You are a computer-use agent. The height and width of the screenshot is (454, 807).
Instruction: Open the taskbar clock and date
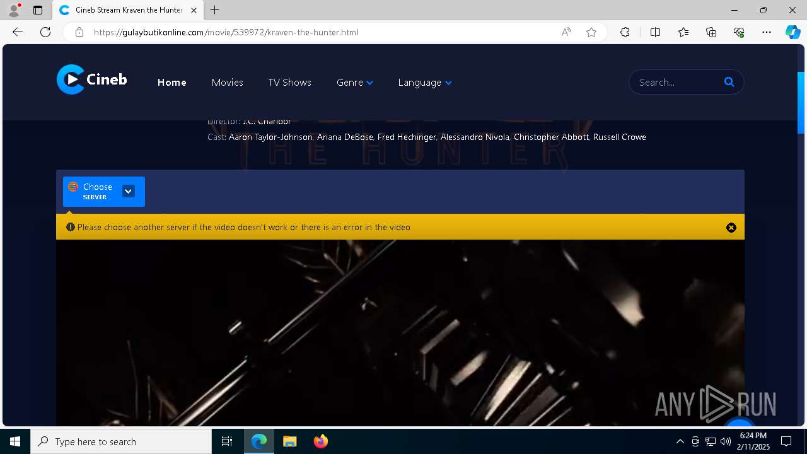tap(753, 441)
